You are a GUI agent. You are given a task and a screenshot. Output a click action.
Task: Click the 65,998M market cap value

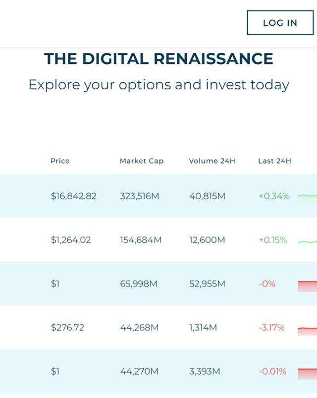[138, 284]
